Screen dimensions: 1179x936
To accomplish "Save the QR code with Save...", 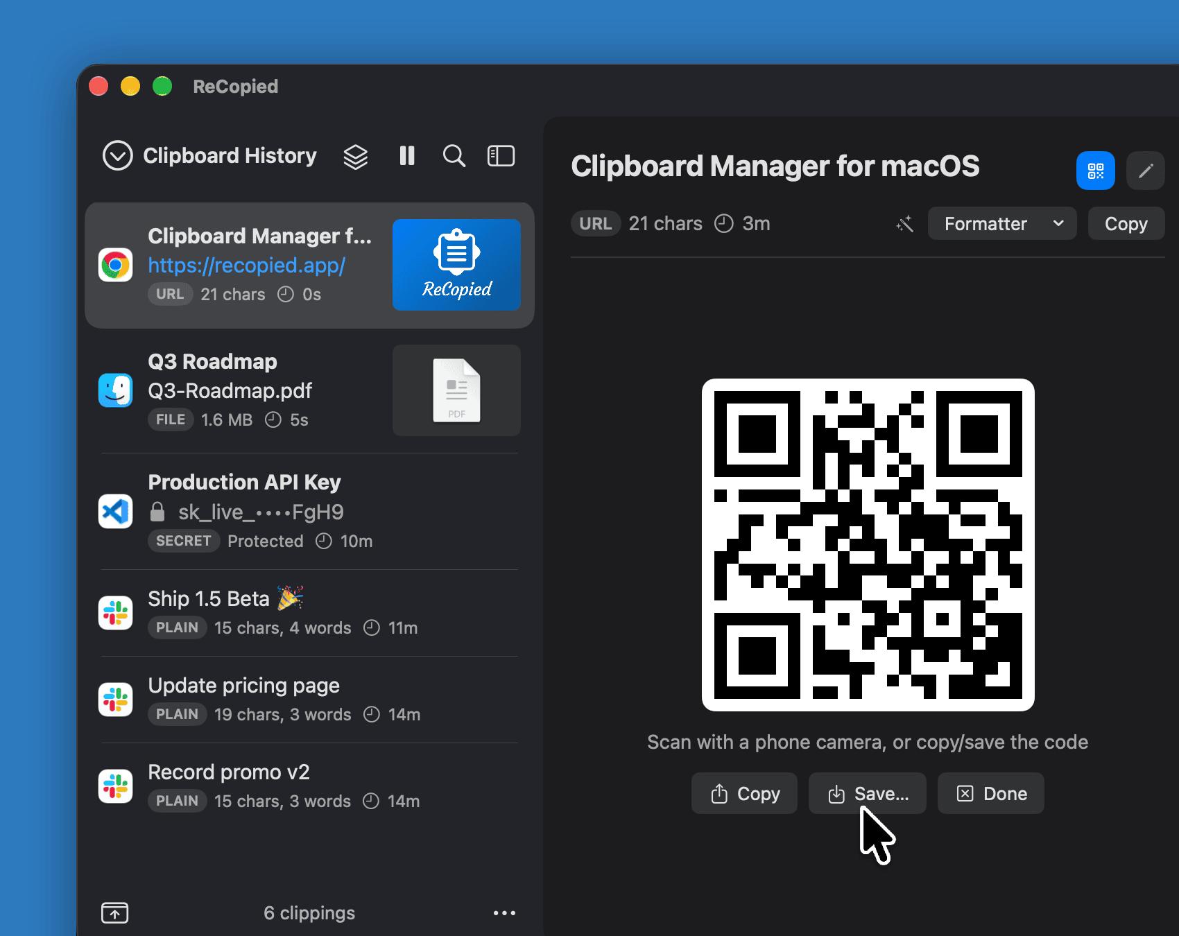I will click(868, 793).
